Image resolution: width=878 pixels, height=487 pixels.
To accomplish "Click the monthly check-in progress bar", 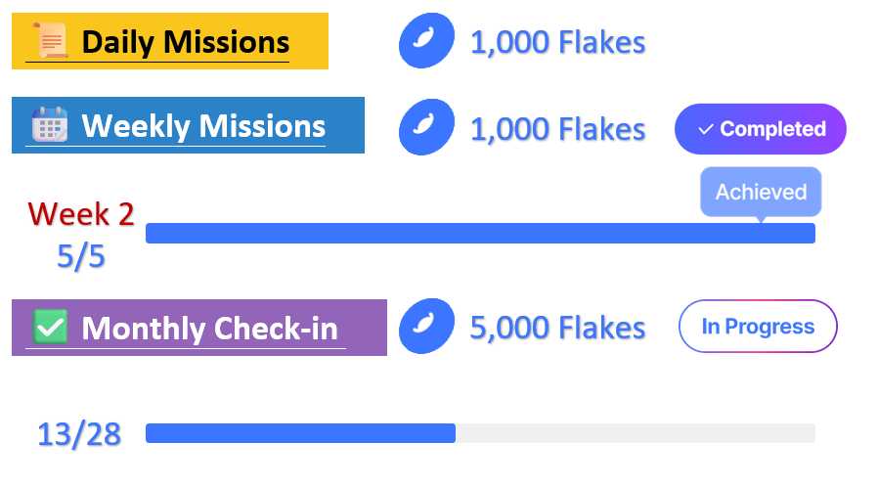I will pos(480,433).
